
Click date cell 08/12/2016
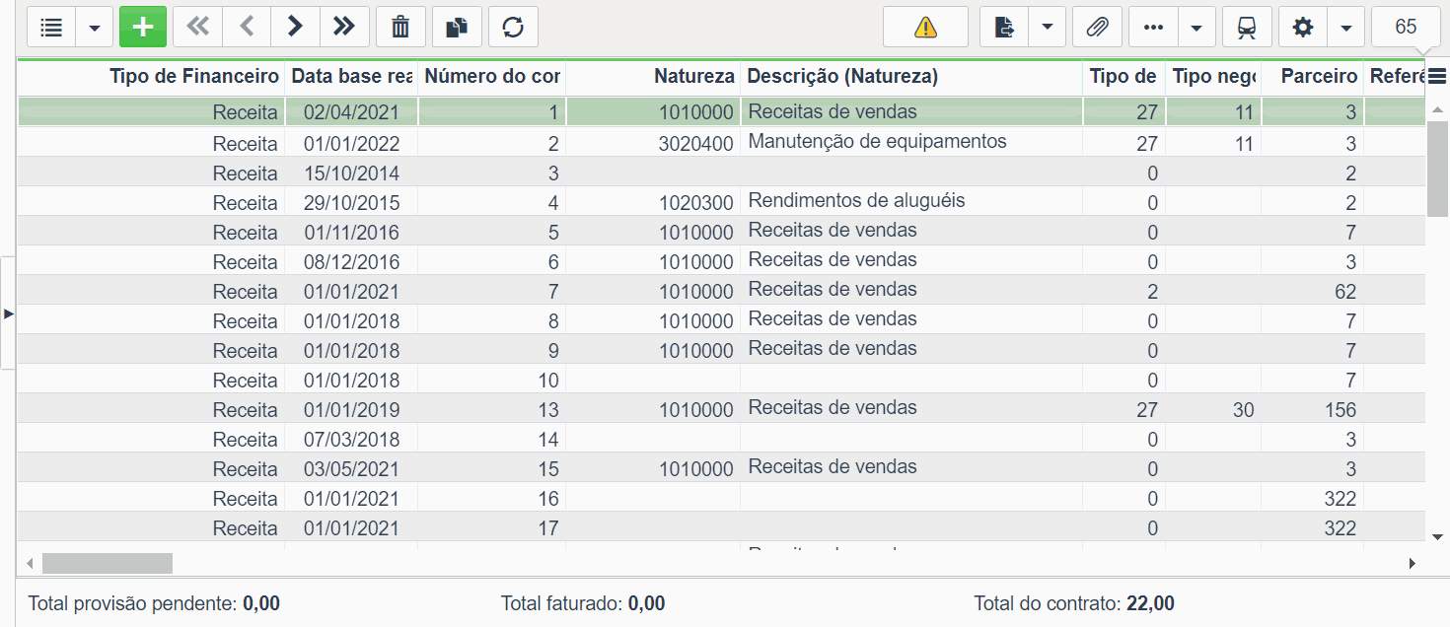[x=351, y=262]
